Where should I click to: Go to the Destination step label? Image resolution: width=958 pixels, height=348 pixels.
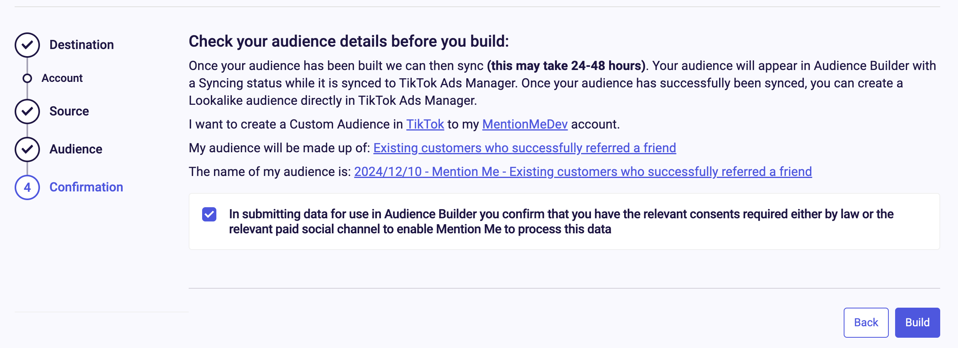coord(81,45)
